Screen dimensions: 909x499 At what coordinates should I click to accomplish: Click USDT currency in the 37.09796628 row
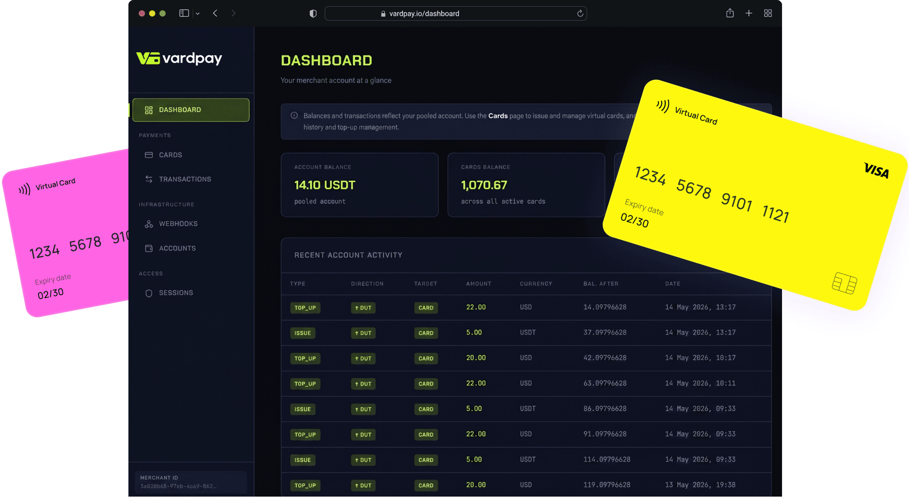pyautogui.click(x=528, y=333)
